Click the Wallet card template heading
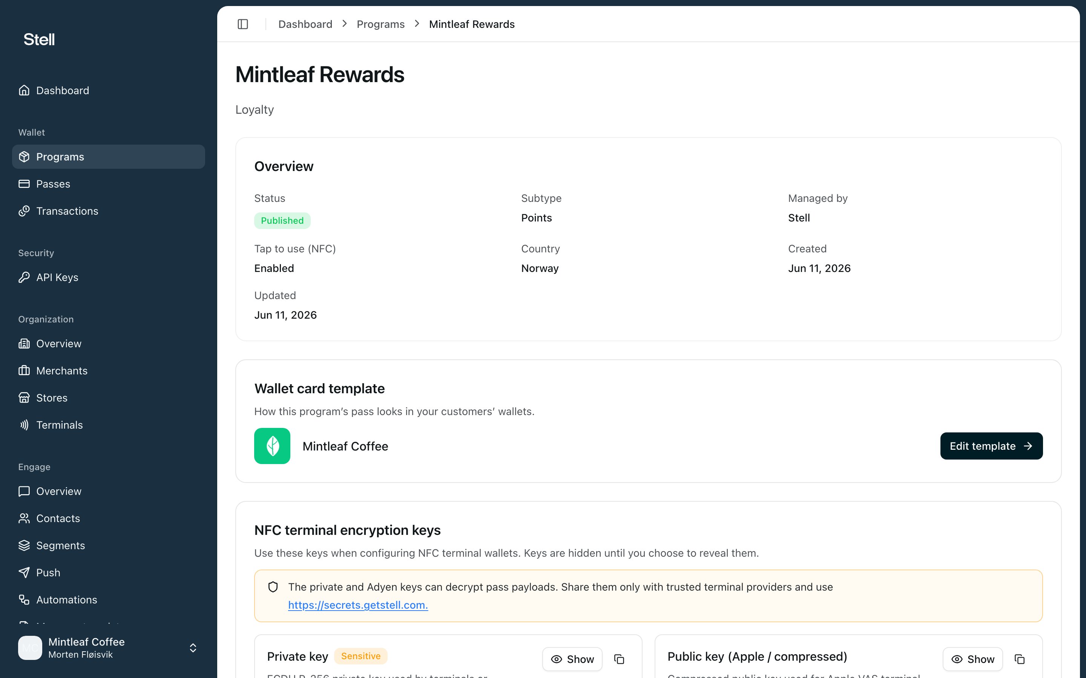Image resolution: width=1086 pixels, height=678 pixels. [x=319, y=389]
